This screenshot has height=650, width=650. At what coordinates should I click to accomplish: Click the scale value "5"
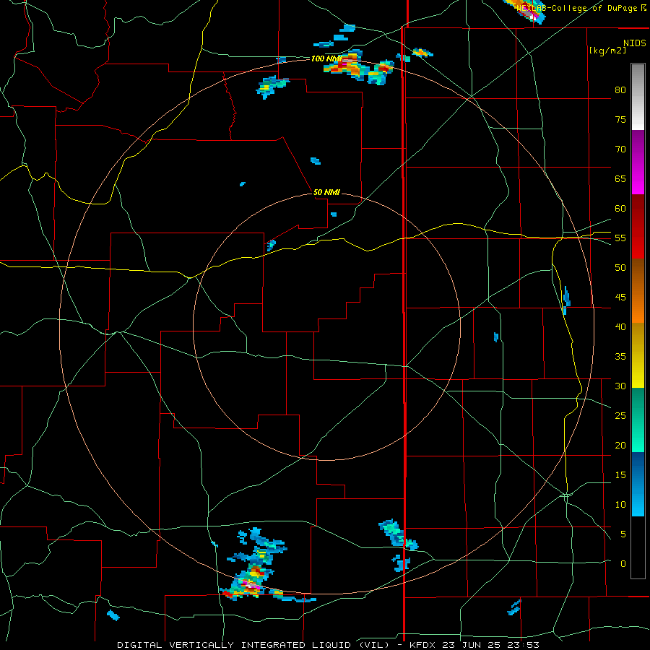tap(623, 534)
